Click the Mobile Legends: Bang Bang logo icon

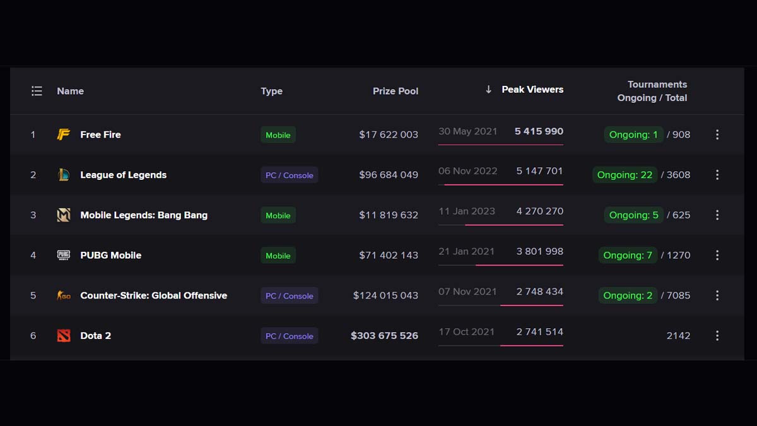[x=64, y=215]
